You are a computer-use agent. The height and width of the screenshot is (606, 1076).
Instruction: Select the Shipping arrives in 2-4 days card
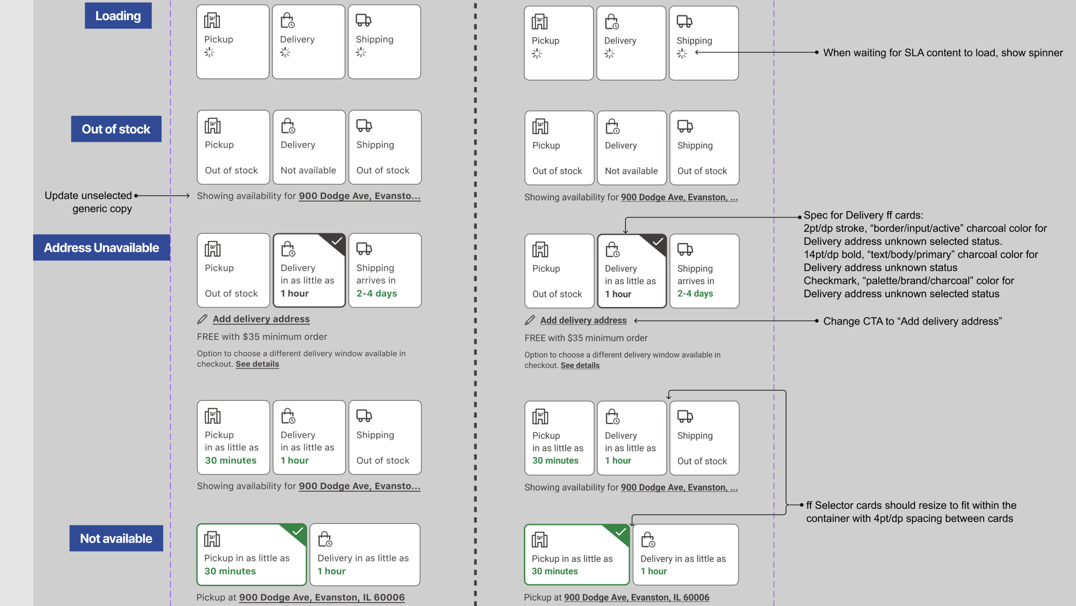tap(385, 270)
